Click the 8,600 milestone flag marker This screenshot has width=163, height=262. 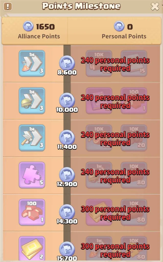67,63
